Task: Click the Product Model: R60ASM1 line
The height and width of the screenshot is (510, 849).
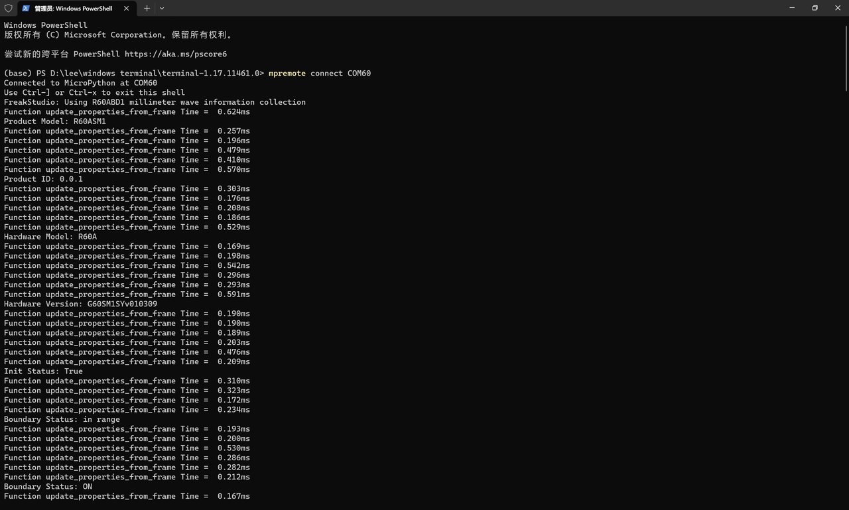Action: (x=55, y=121)
